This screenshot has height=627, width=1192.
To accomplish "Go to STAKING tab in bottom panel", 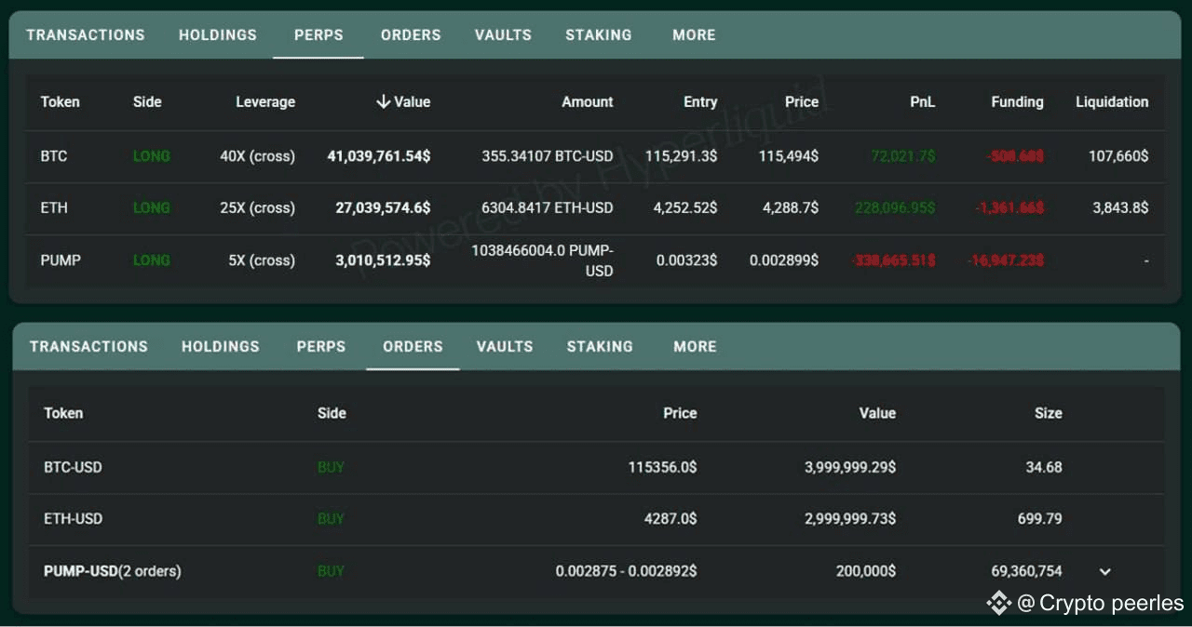I will (600, 347).
